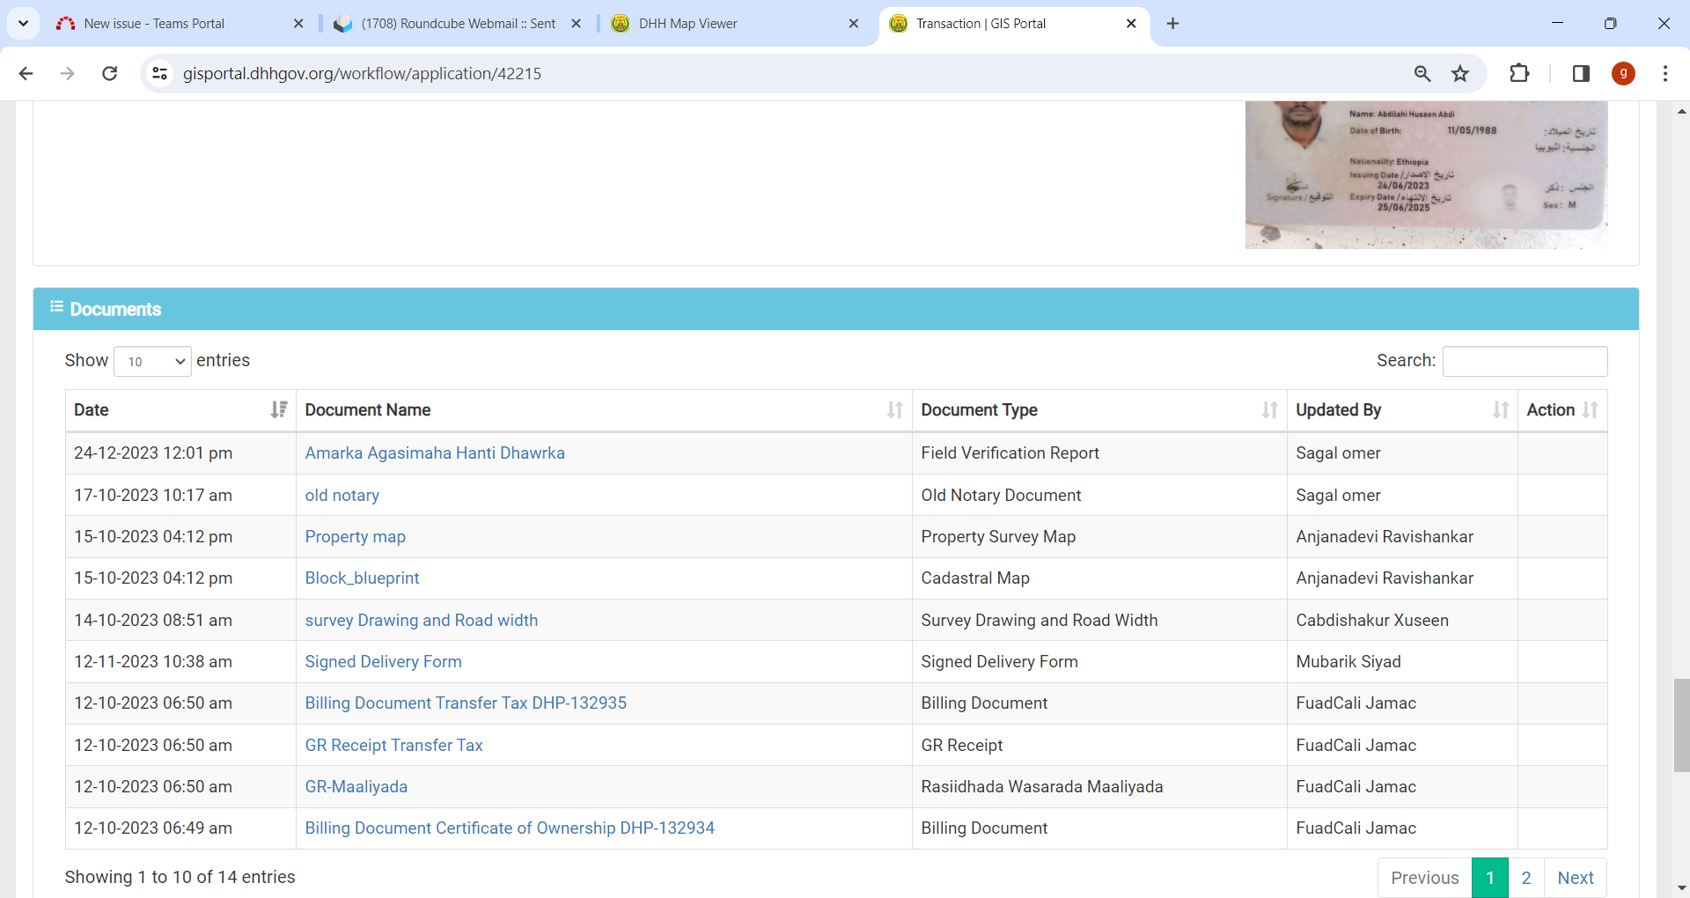Sort table by Updated By column
1690x898 pixels.
coord(1402,410)
